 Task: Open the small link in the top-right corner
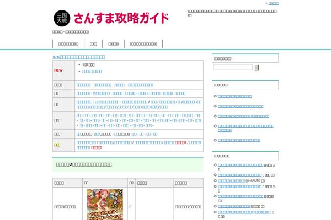click(274, 3)
